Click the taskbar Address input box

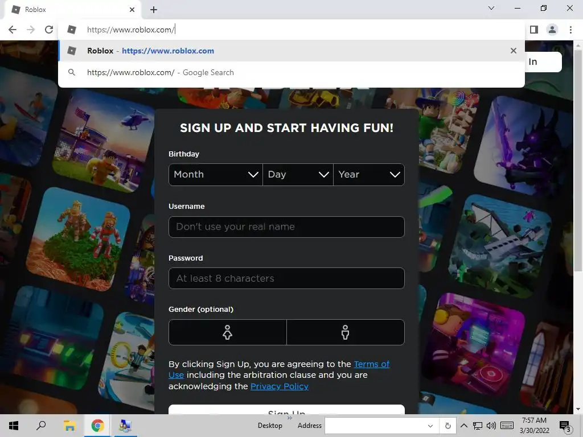374,426
